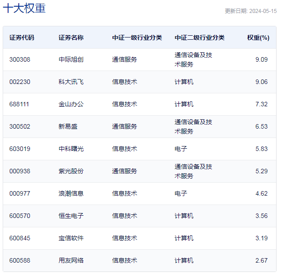Click 通信设备及技术服务 in the 新易盛 row

[194, 126]
